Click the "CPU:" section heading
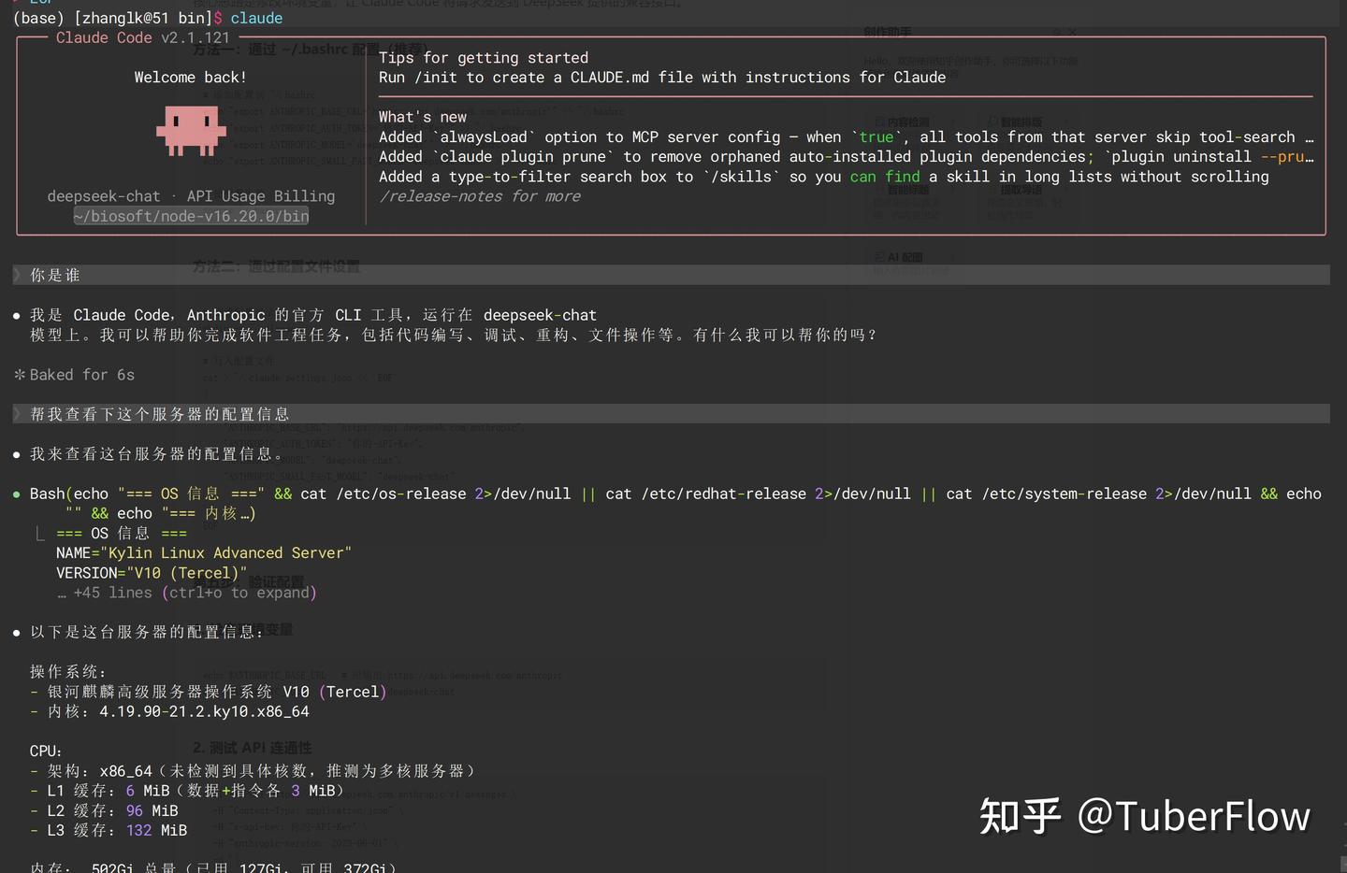This screenshot has height=873, width=1347. (46, 751)
